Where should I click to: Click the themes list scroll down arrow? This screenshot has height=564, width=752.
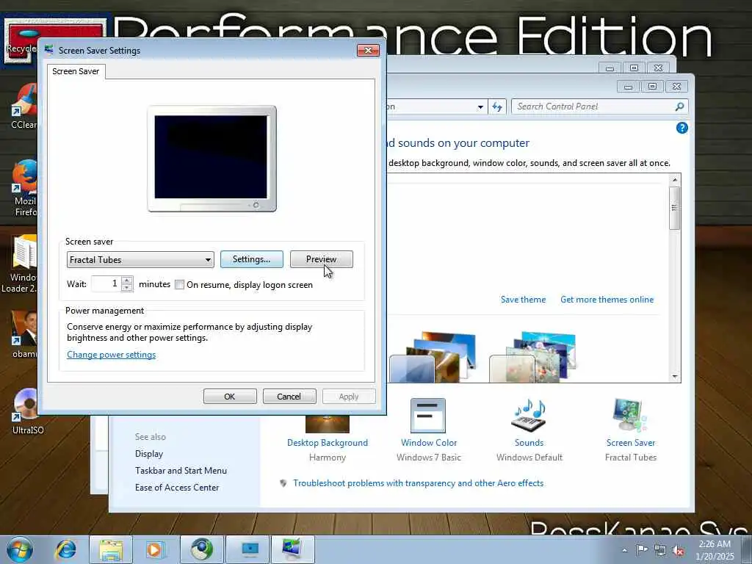coord(674,377)
